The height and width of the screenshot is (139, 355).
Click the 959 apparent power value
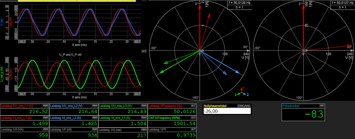(x=43, y=135)
